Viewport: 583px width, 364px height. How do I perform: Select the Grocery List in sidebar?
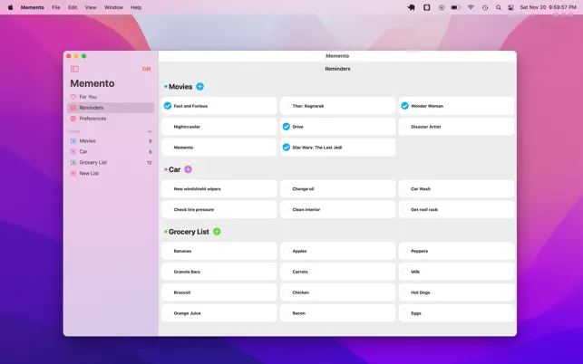coord(111,162)
